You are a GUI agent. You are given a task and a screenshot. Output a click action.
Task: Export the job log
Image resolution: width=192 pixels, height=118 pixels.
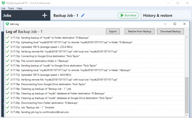click(x=113, y=31)
